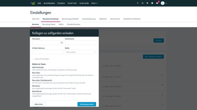Click the softgarden logo icon
The width and height of the screenshot is (197, 110).
[33, 3]
